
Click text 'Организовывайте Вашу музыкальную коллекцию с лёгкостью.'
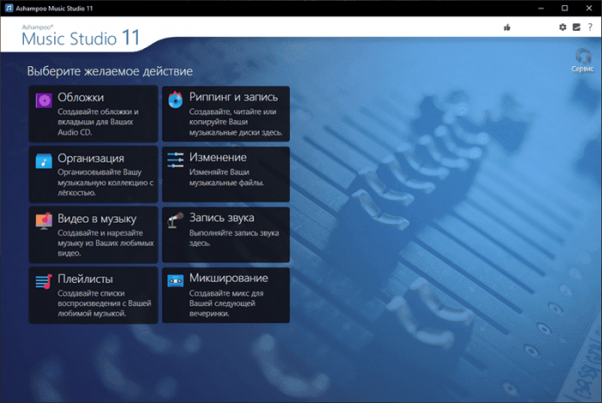click(x=106, y=182)
